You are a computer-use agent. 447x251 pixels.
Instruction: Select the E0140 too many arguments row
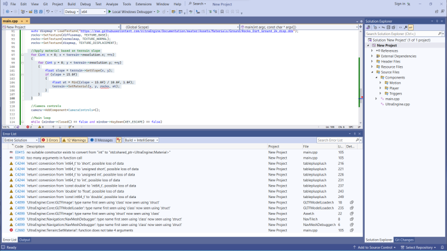pos(182,158)
